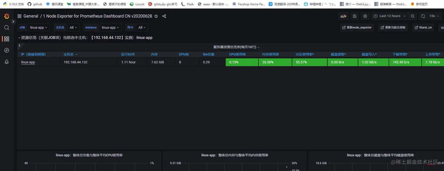Open the JOB variable linux-app dropdown

coord(39,28)
